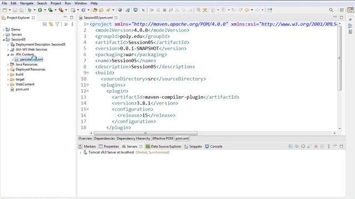The image size is (355, 199).
Task: Click the Project Explorer filter icon
Action: coord(57,24)
